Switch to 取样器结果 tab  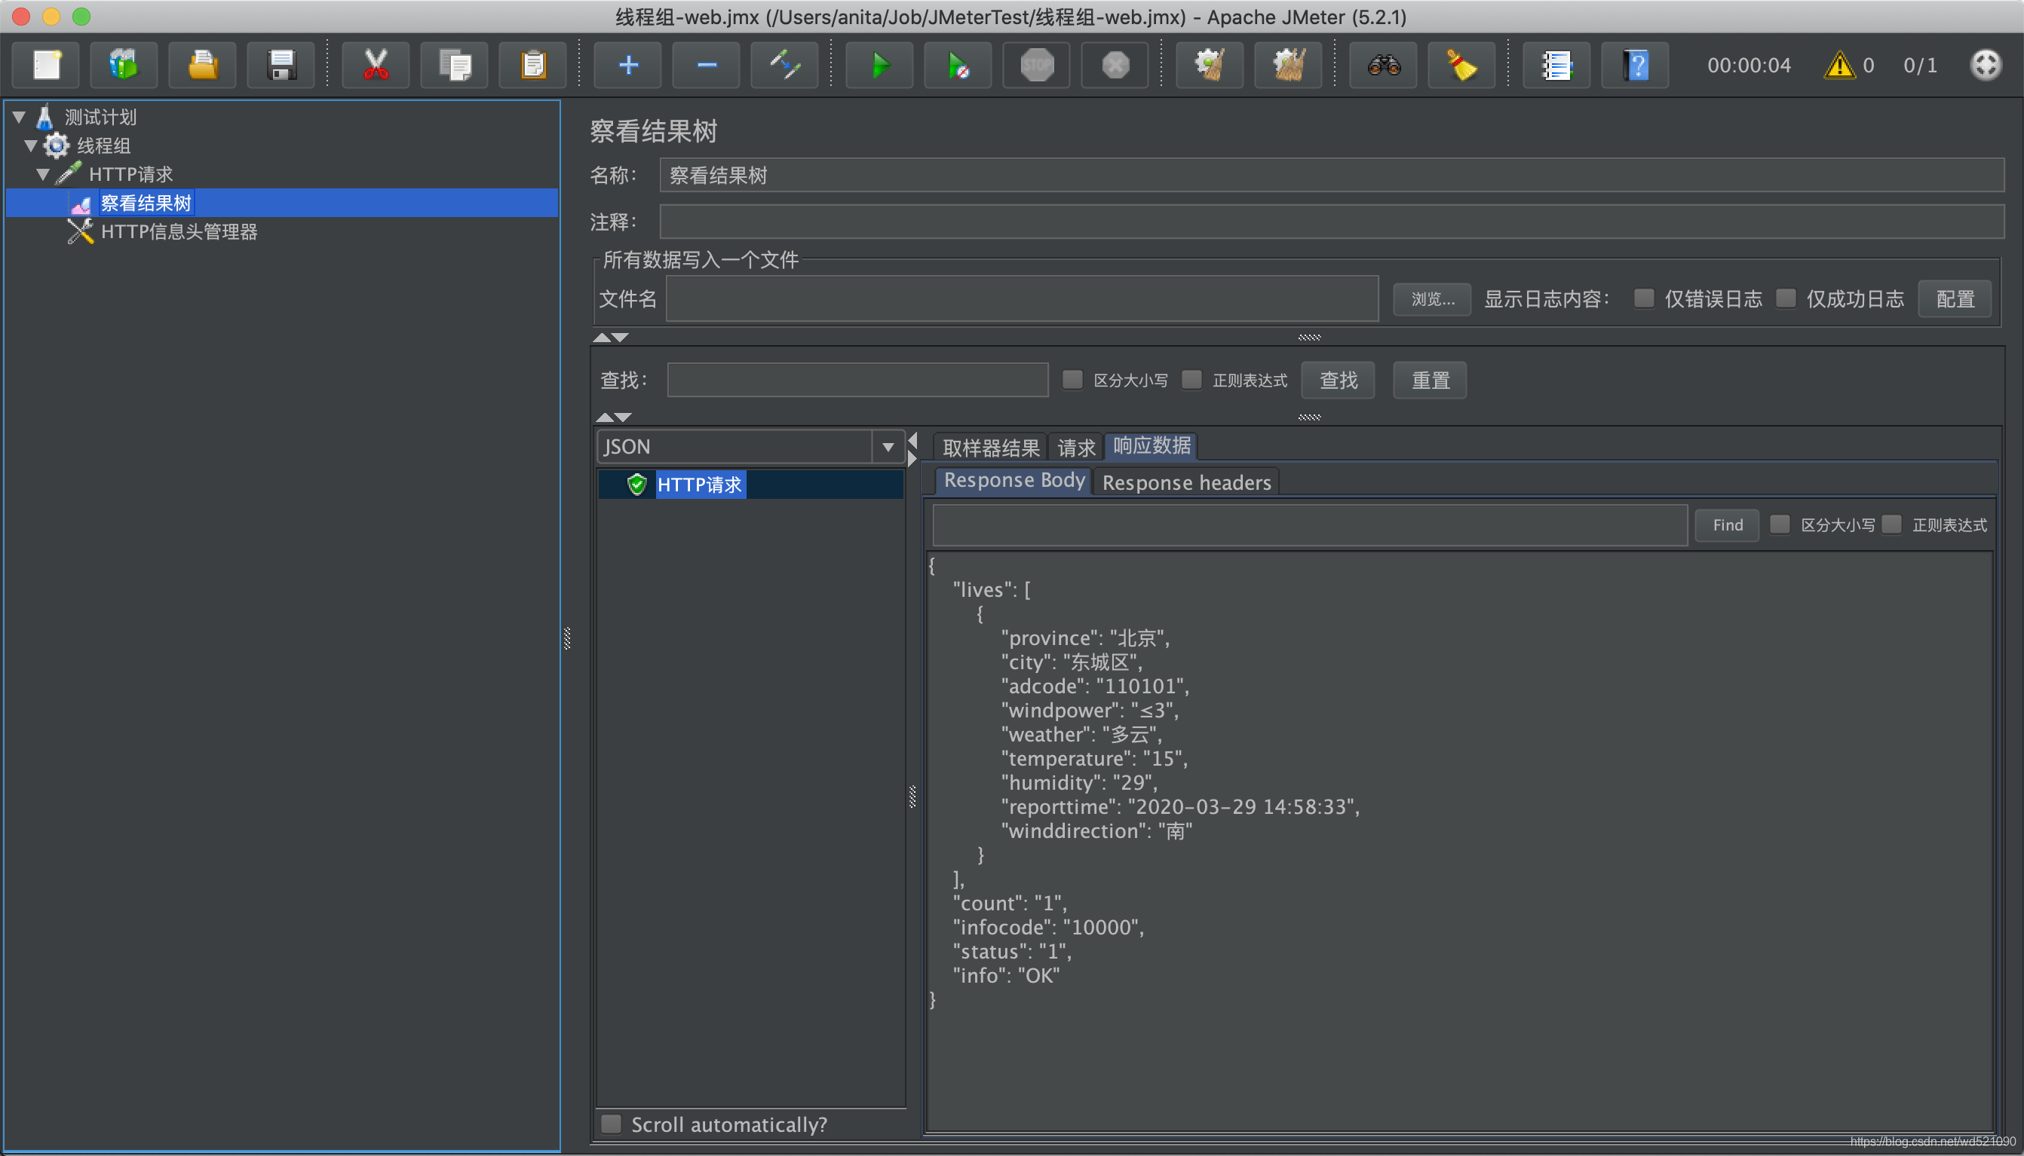coord(991,448)
